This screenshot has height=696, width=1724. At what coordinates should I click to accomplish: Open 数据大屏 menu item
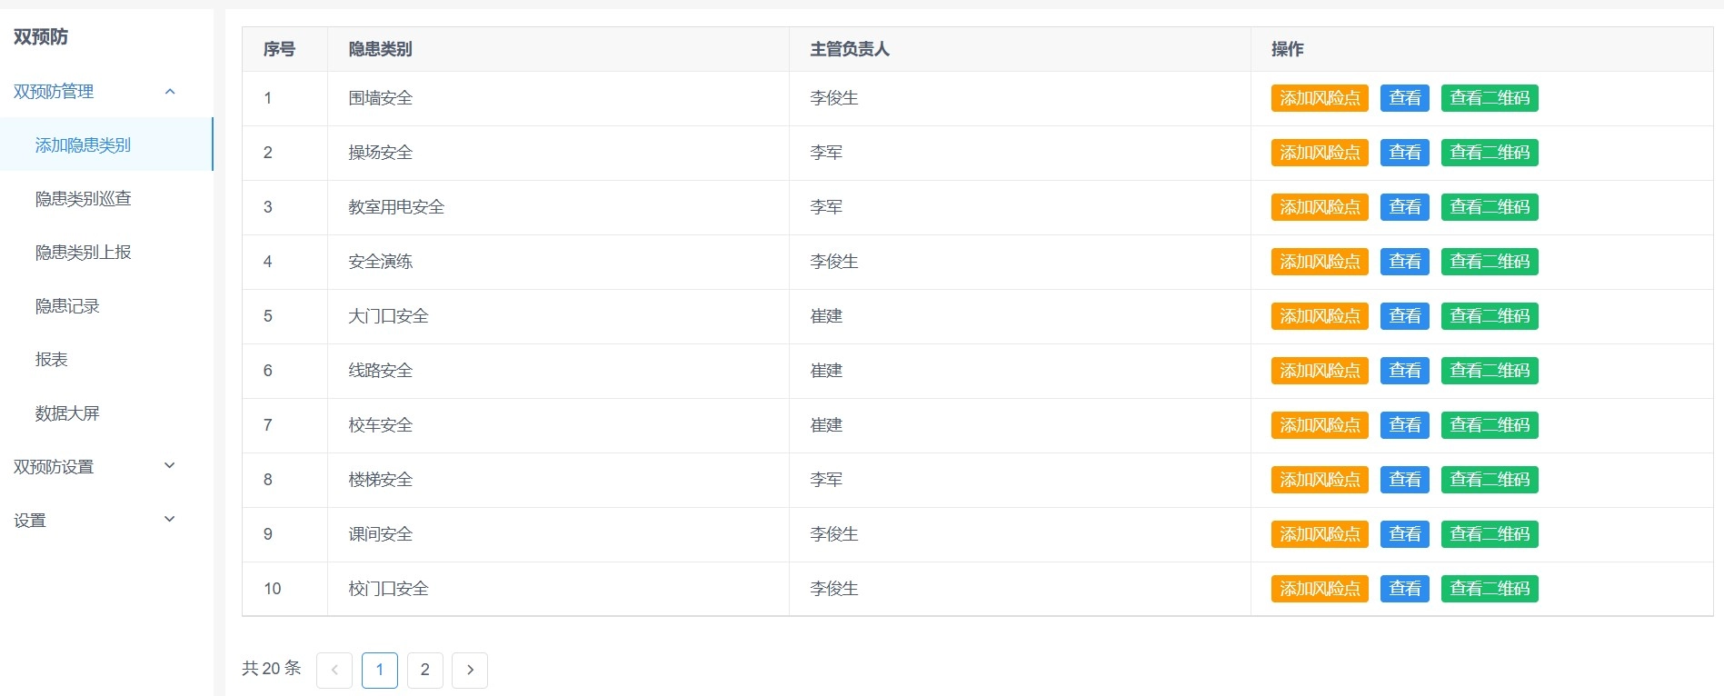click(67, 413)
